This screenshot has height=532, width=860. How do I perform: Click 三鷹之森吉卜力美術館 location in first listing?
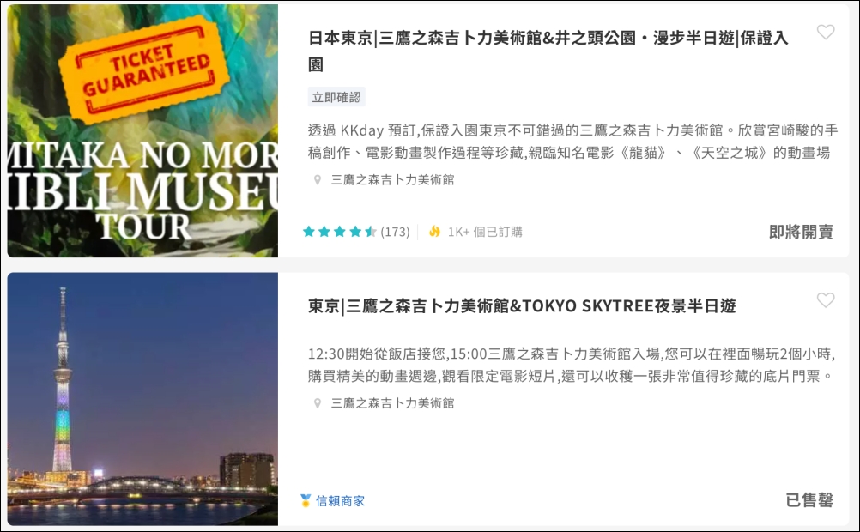[392, 180]
